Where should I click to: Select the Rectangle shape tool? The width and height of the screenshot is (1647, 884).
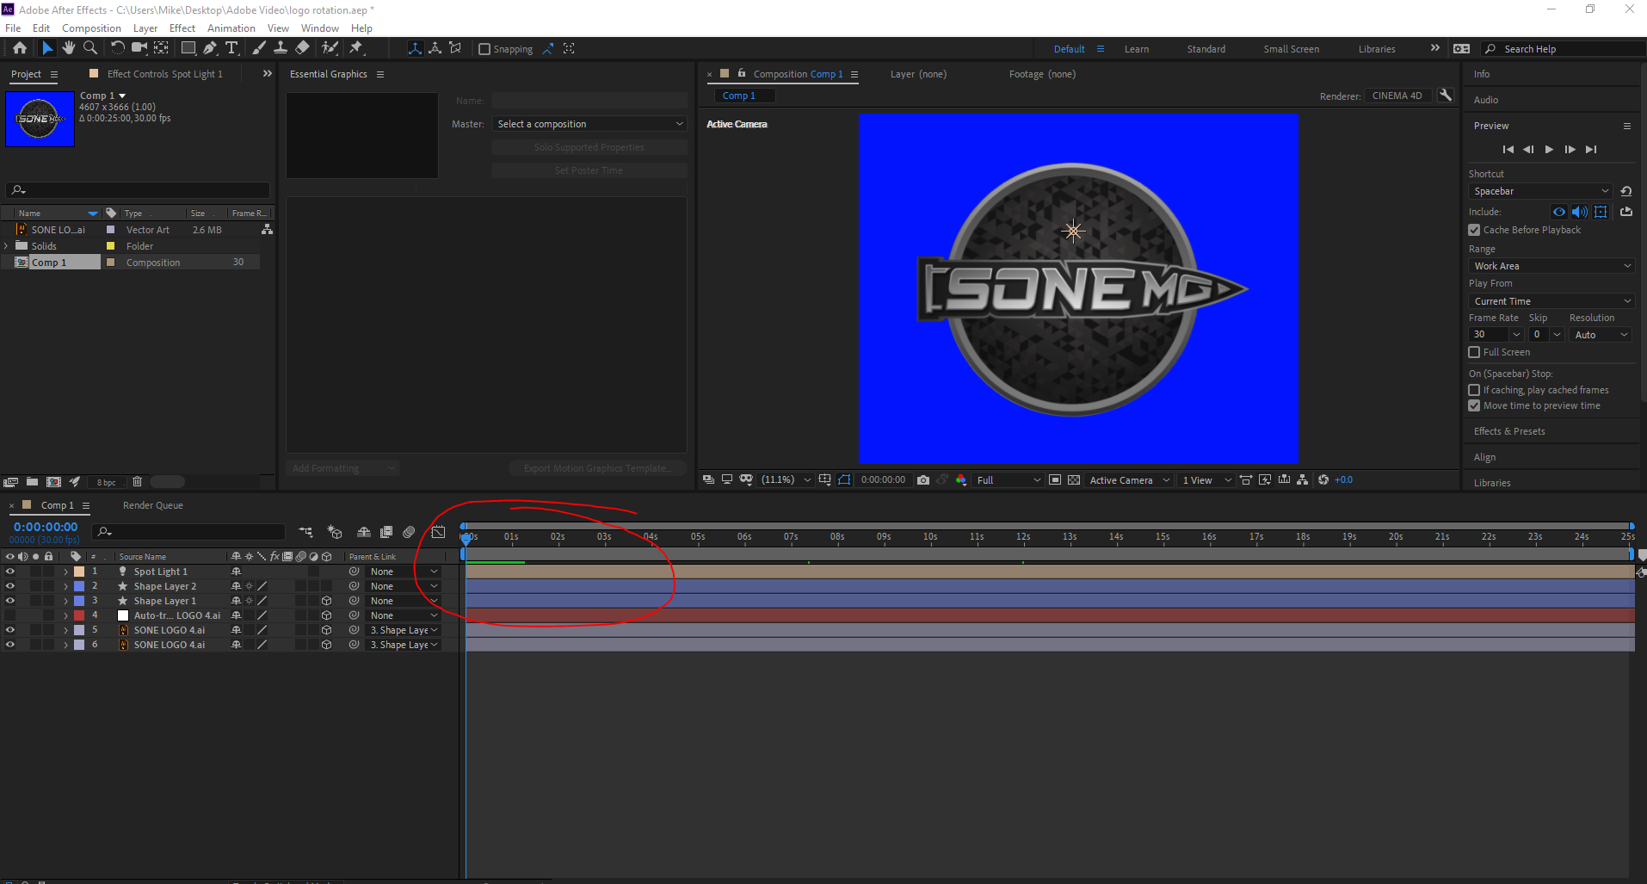pos(188,48)
